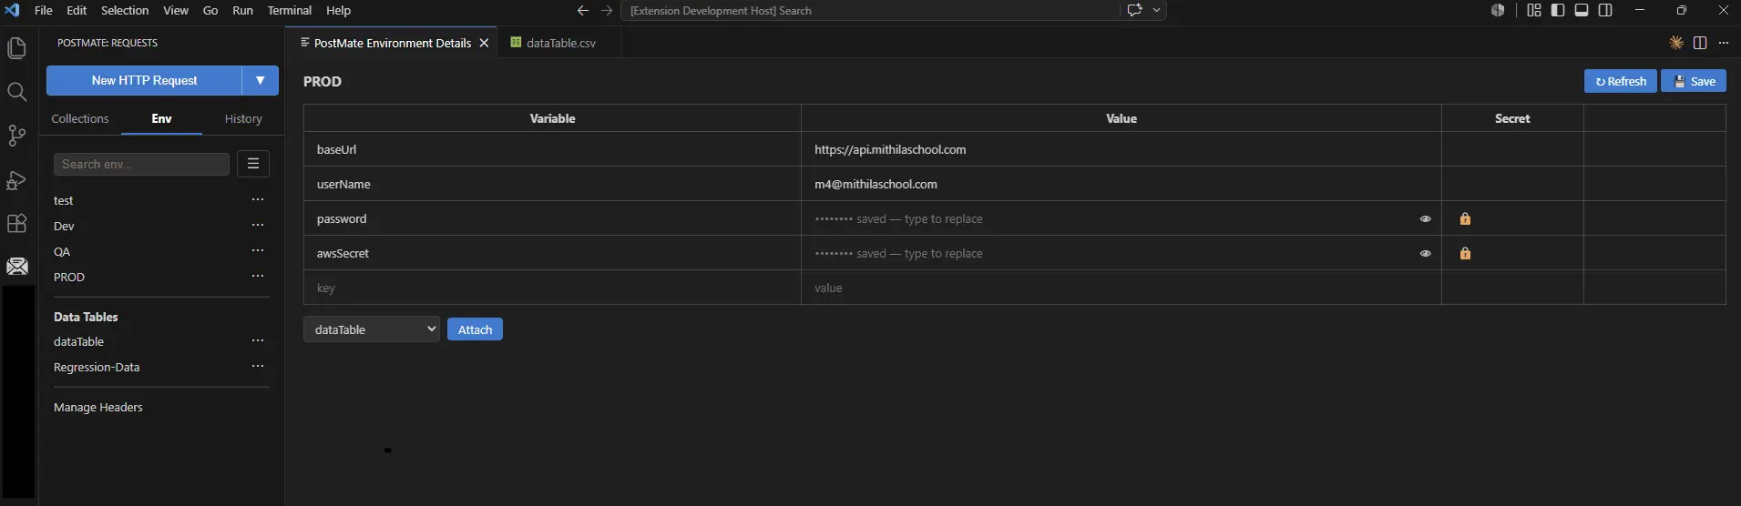Expand the New HTTP Request dropdown arrow

click(261, 80)
